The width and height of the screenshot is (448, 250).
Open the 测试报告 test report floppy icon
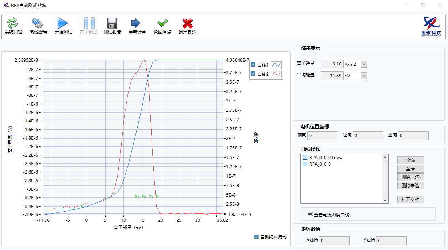(112, 23)
